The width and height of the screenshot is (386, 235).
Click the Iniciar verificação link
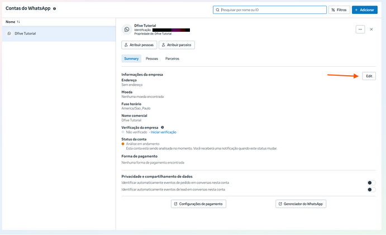(x=164, y=132)
